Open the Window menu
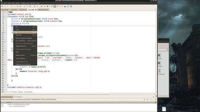 33,3
